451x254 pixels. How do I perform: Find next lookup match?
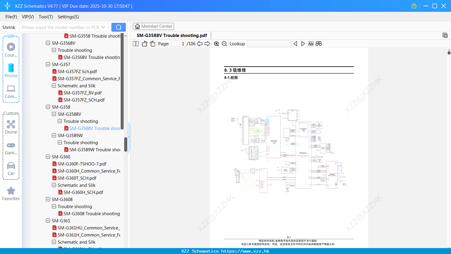tap(303, 44)
